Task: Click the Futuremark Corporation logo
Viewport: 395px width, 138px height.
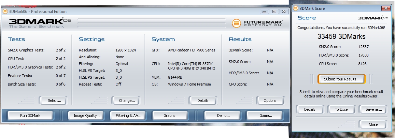Action: [257, 23]
